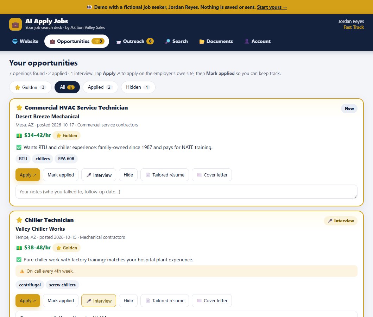
Task: Click the chillers skill tag
Action: point(43,158)
